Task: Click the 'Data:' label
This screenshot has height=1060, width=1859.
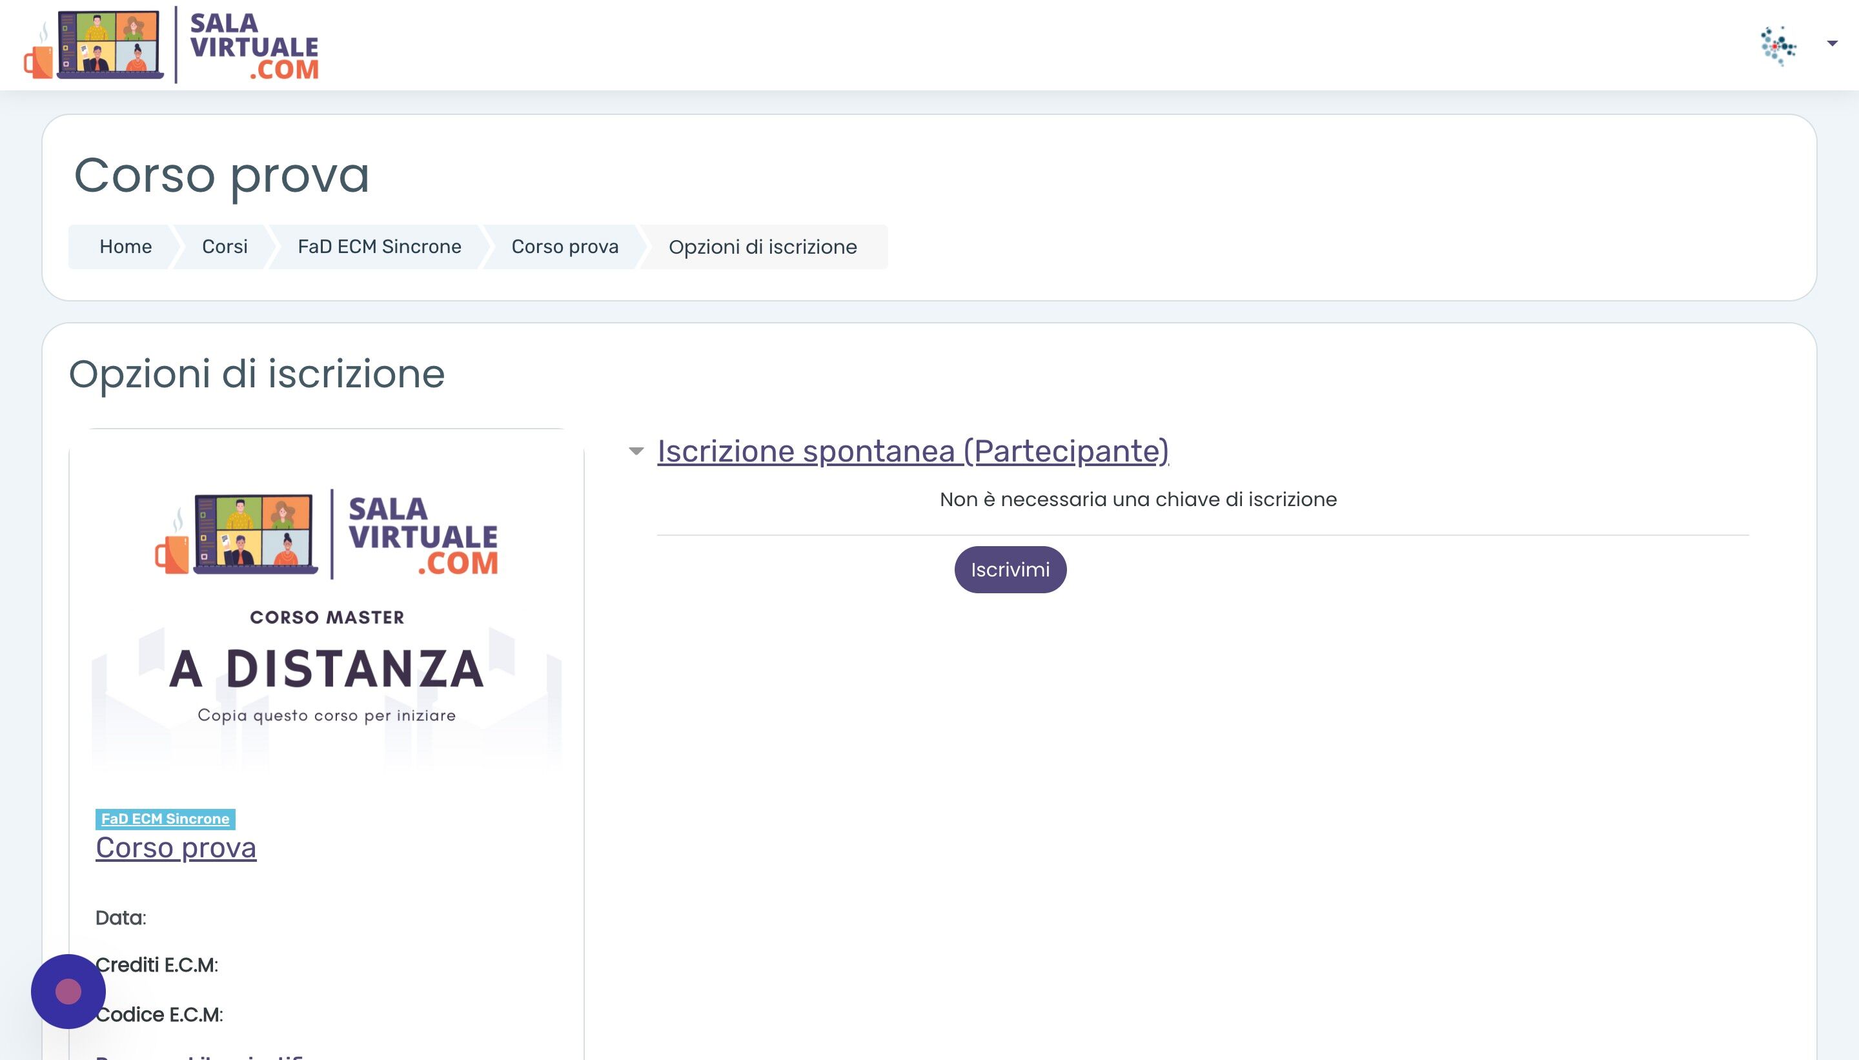Action: pyautogui.click(x=121, y=918)
